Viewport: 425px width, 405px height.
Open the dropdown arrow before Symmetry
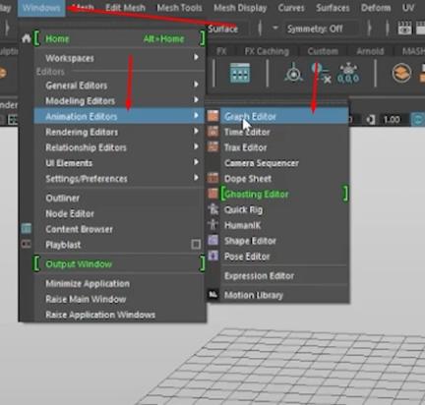click(x=275, y=29)
